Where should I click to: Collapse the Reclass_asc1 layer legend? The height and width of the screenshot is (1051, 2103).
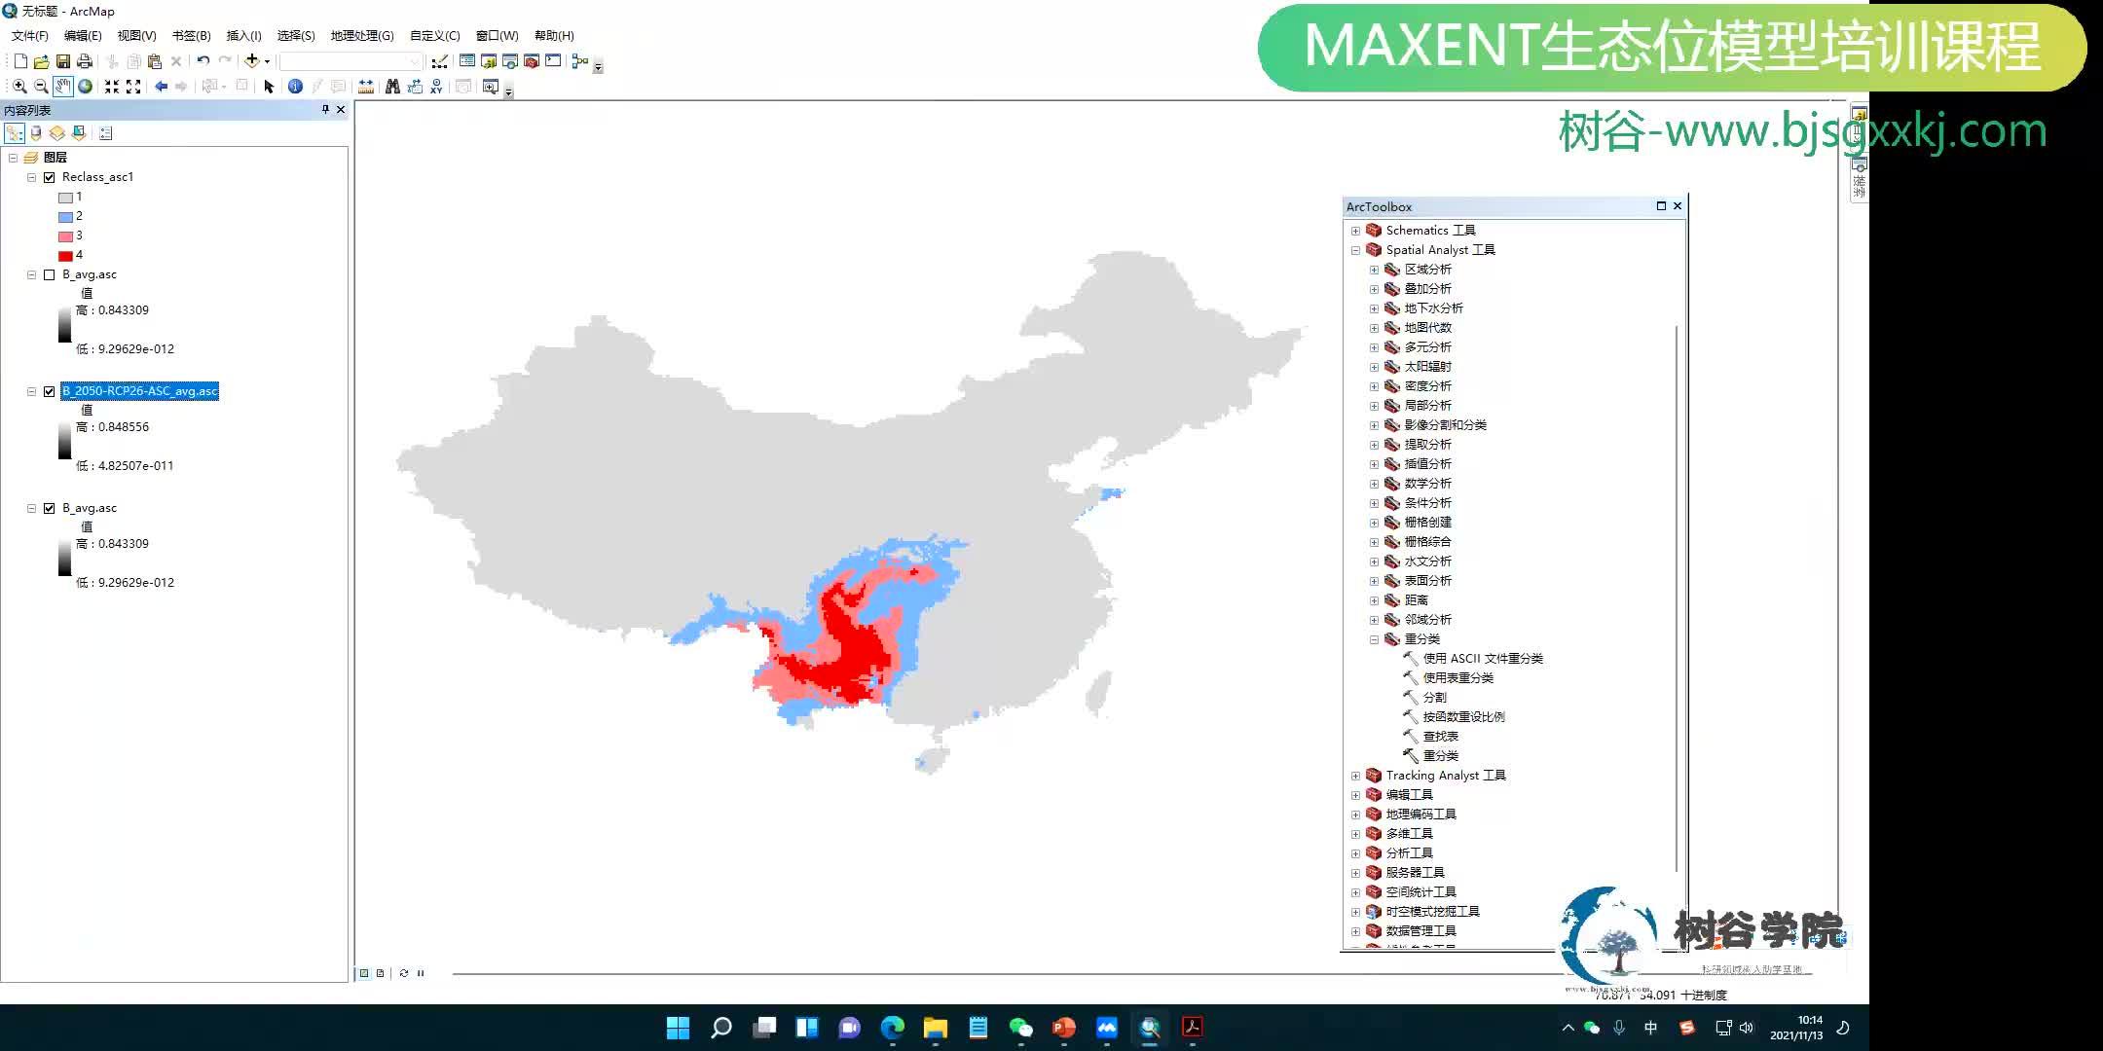[32, 177]
